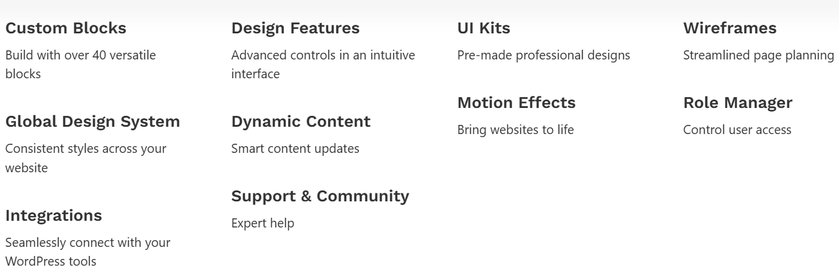The image size is (839, 279).
Task: Click the 'Bring websites to life' description
Action: [x=515, y=130]
